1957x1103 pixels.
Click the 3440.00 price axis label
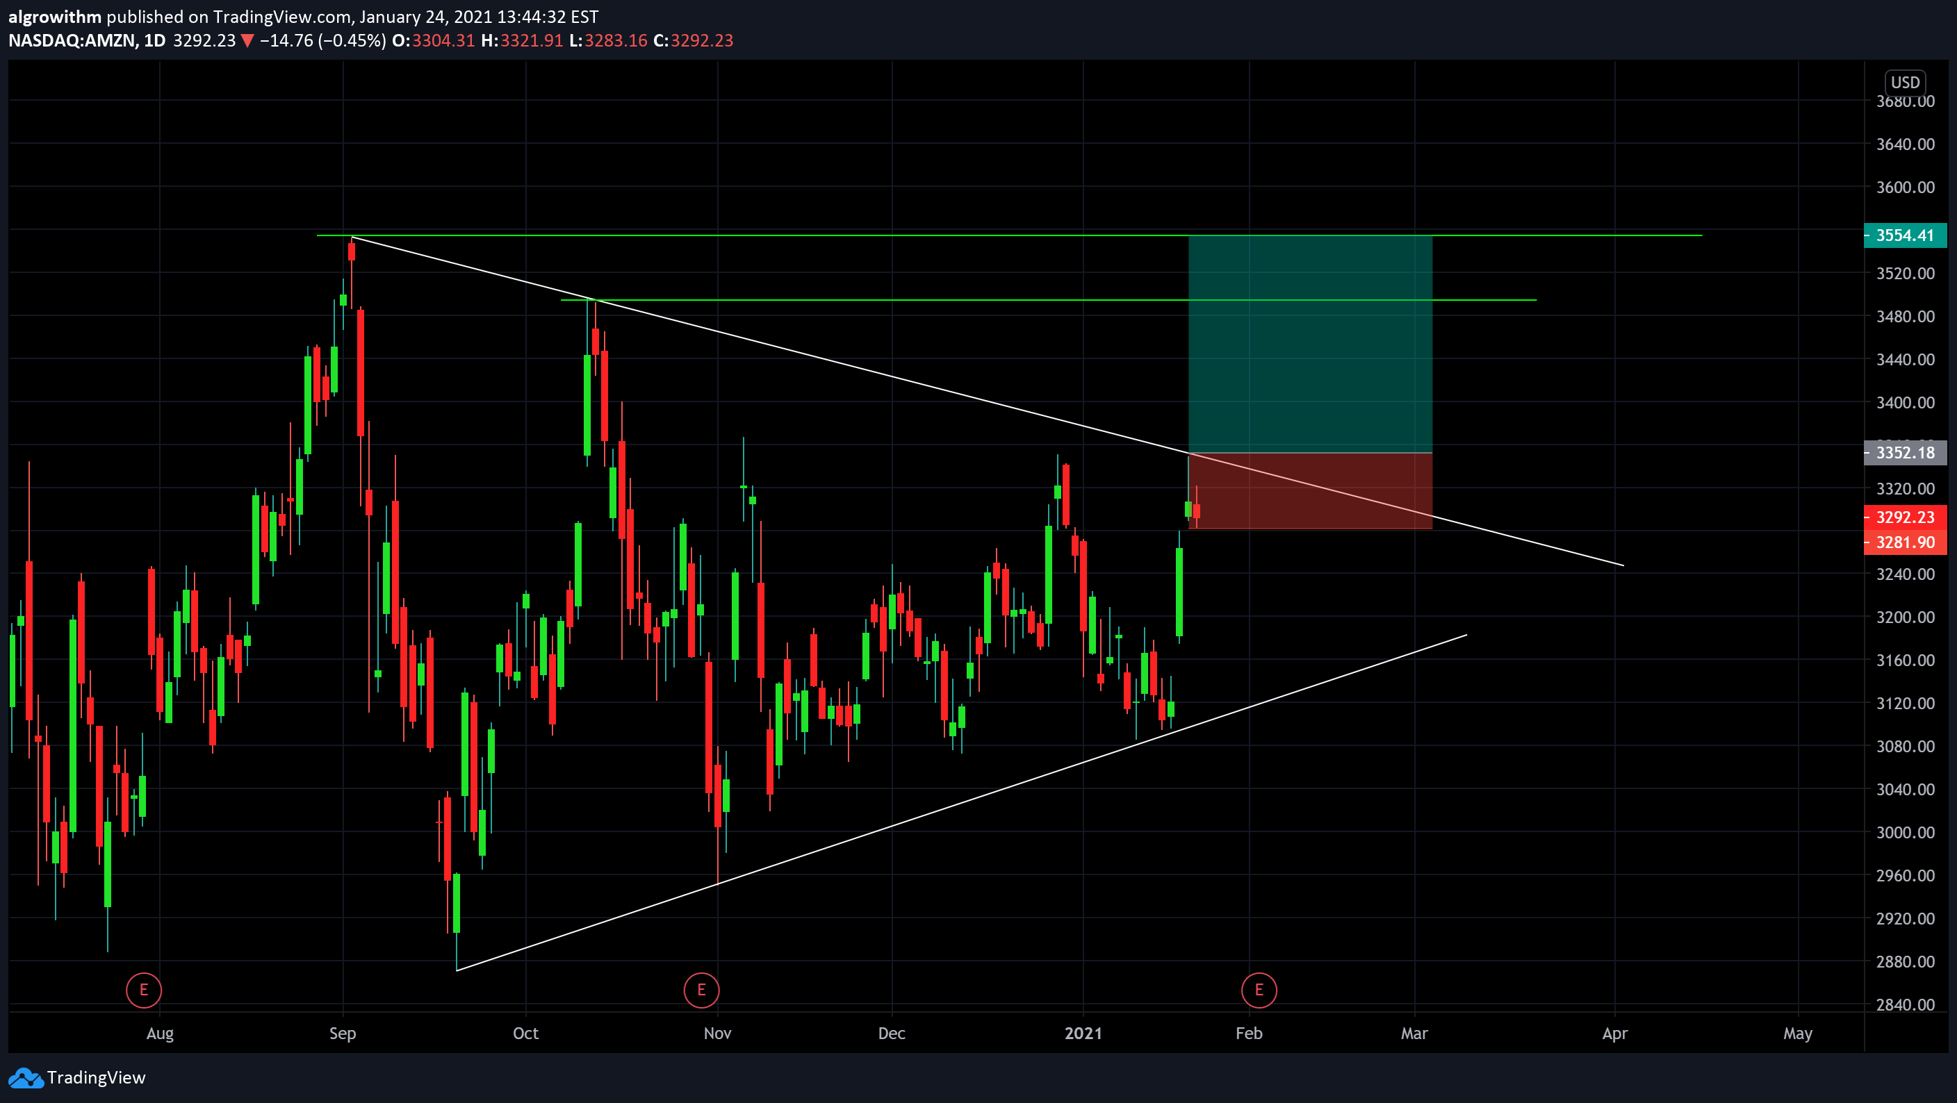coord(1906,360)
